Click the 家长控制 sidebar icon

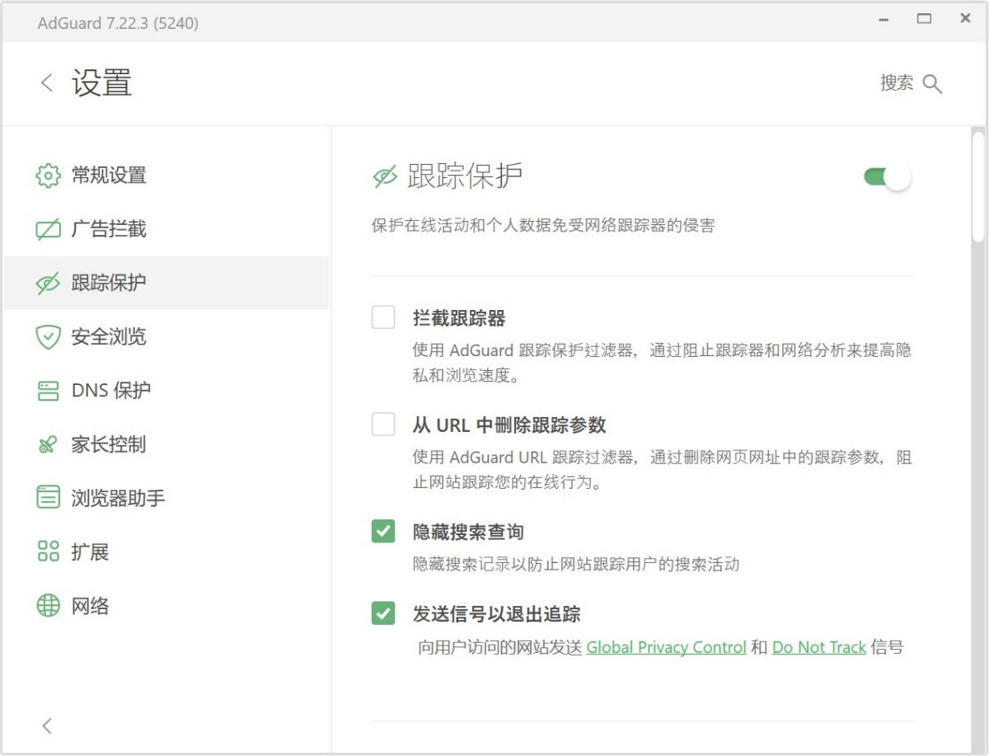point(49,445)
